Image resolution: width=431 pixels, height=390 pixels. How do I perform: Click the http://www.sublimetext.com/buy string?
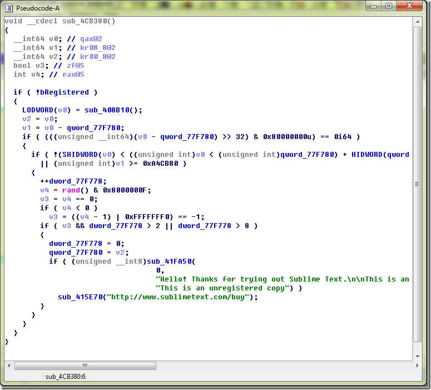pyautogui.click(x=178, y=297)
